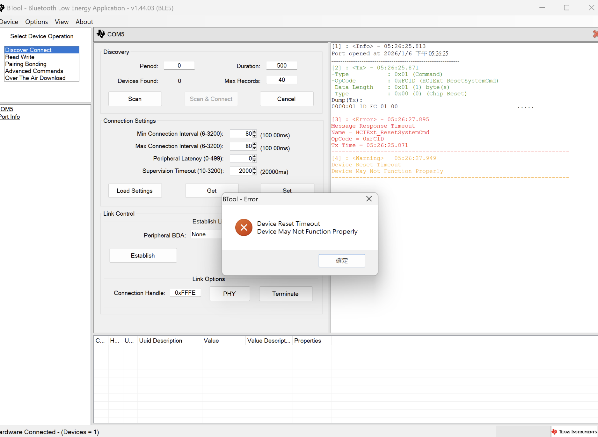The image size is (598, 437).
Task: Open the View menu
Action: pos(62,22)
